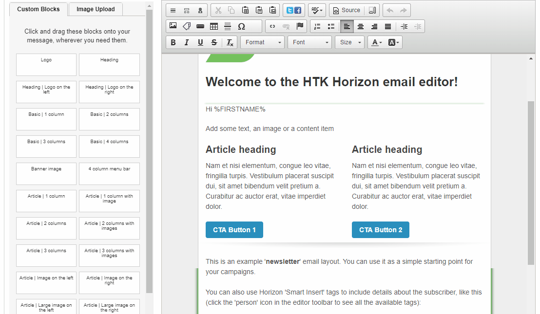Insert an image using the Image icon
Viewport: 540px width, 314px height.
(172, 26)
